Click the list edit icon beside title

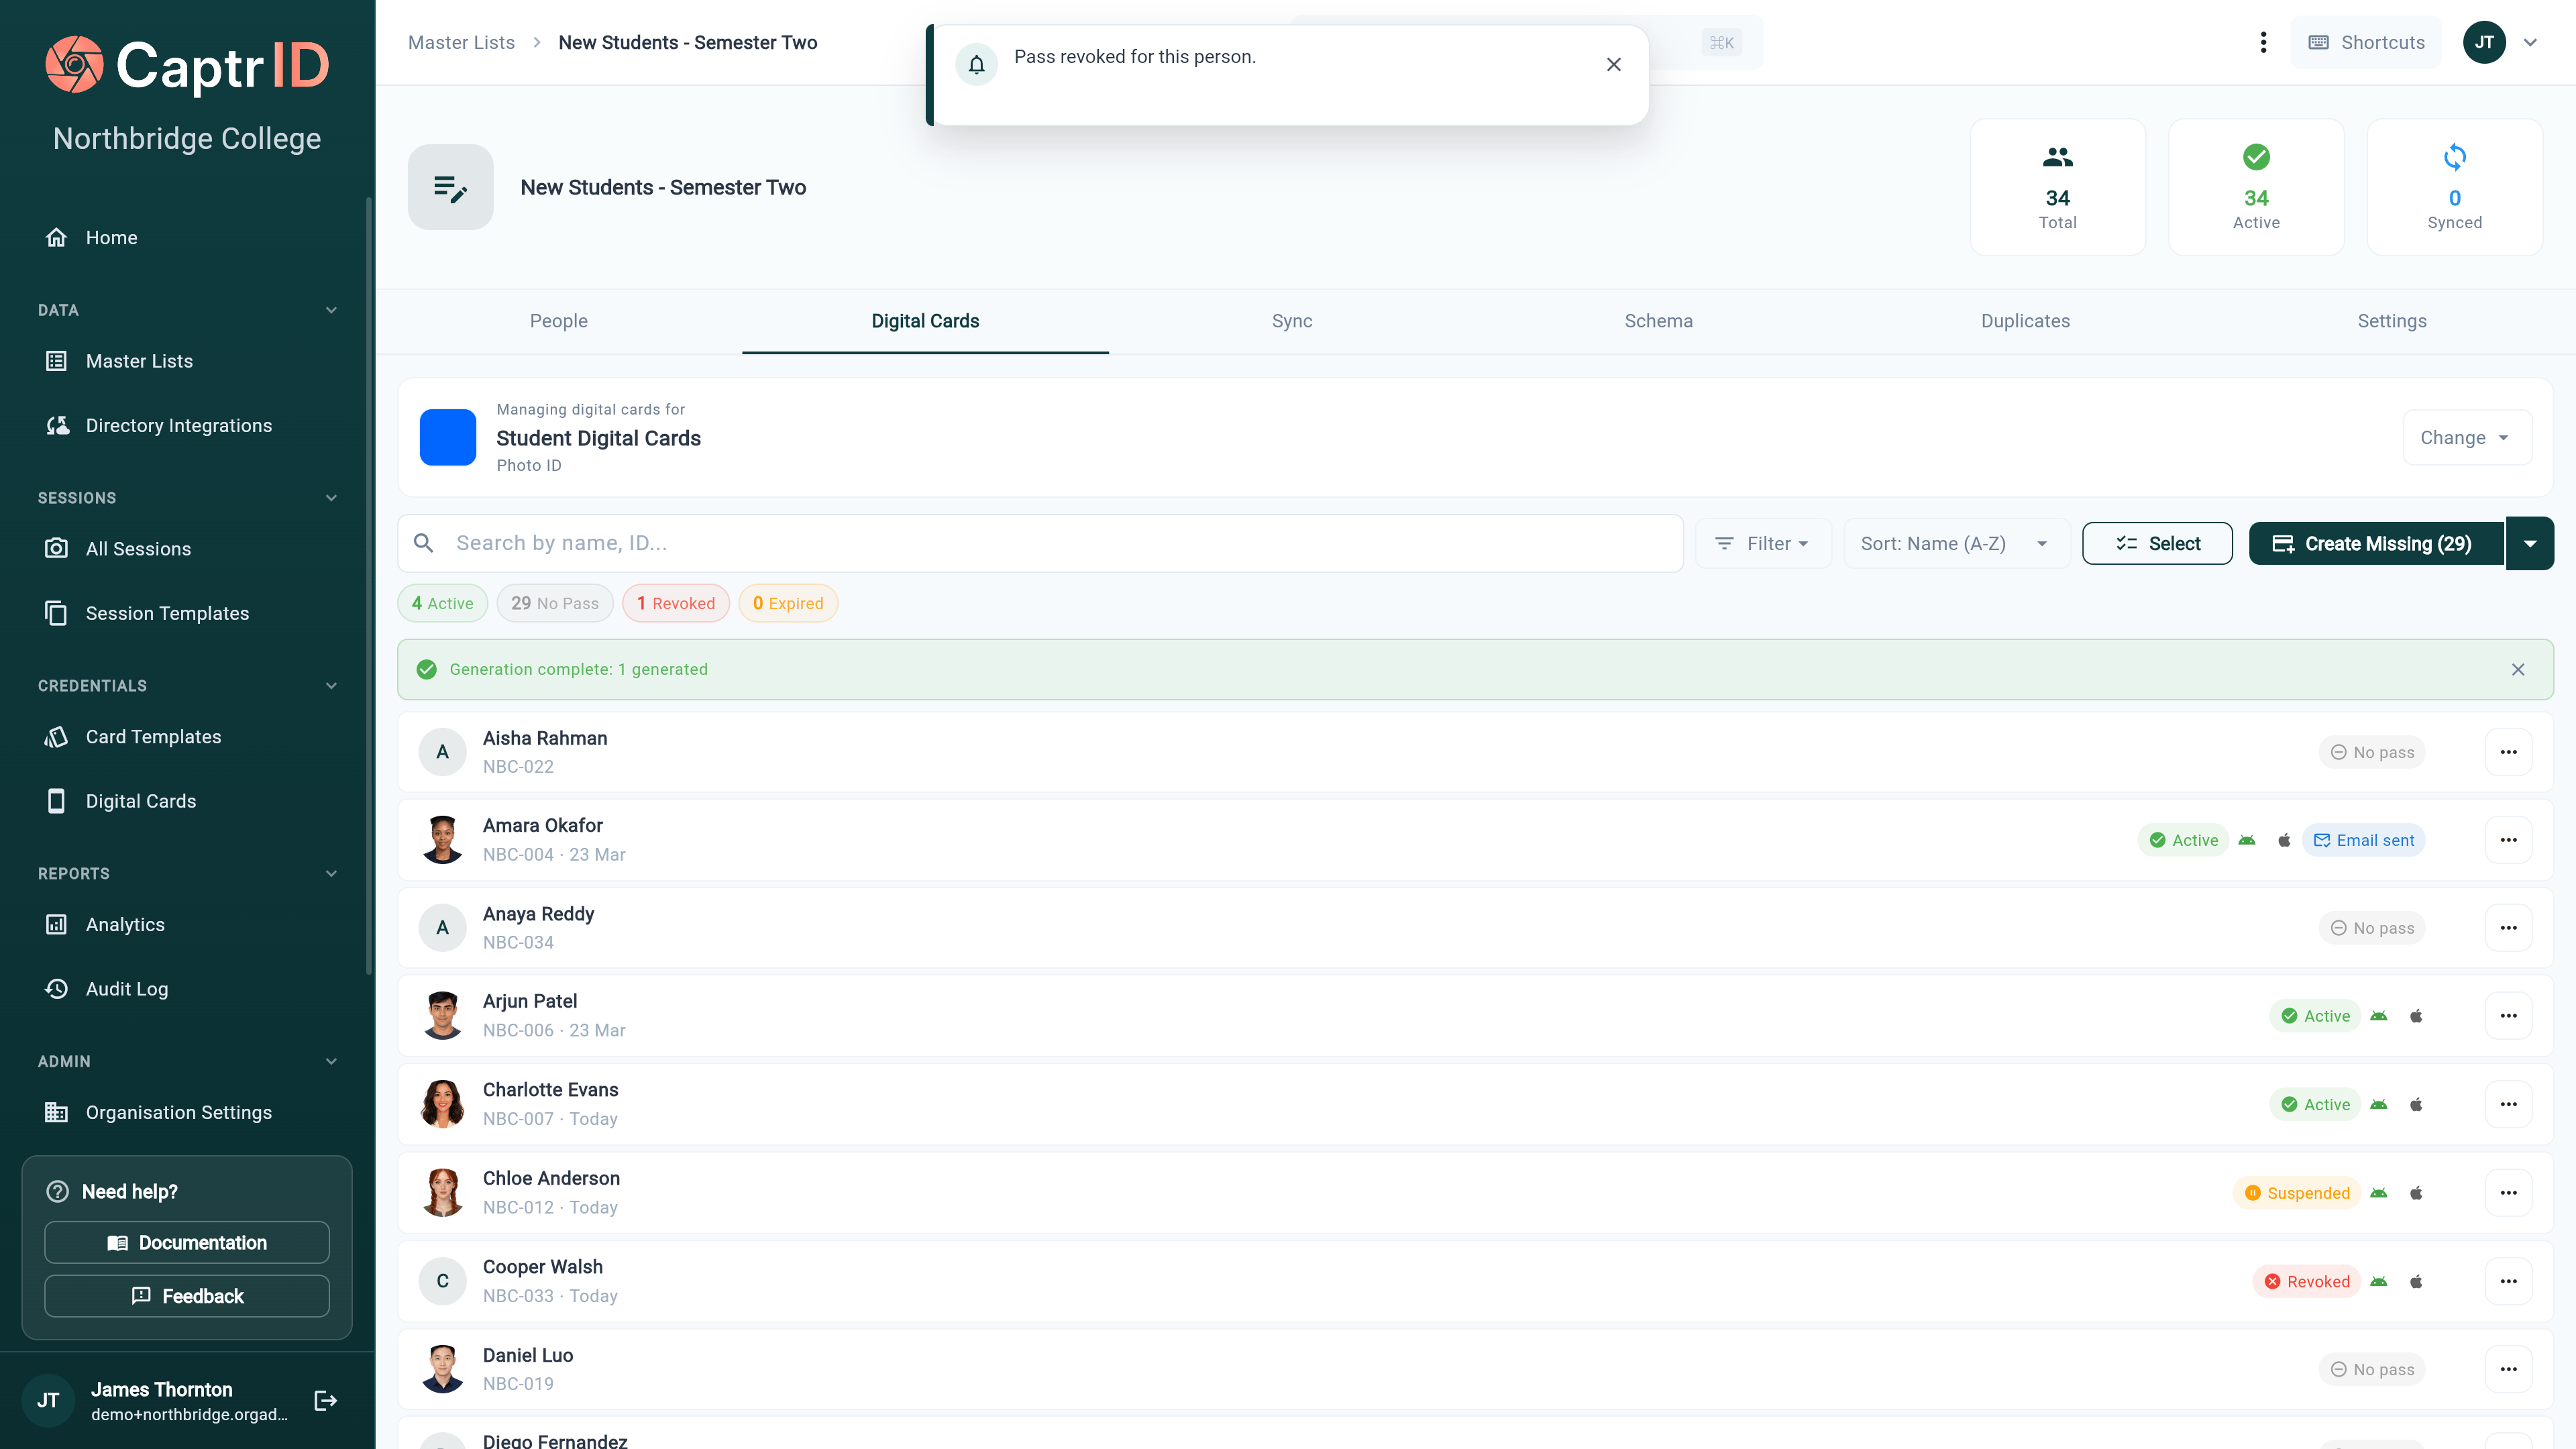[450, 187]
